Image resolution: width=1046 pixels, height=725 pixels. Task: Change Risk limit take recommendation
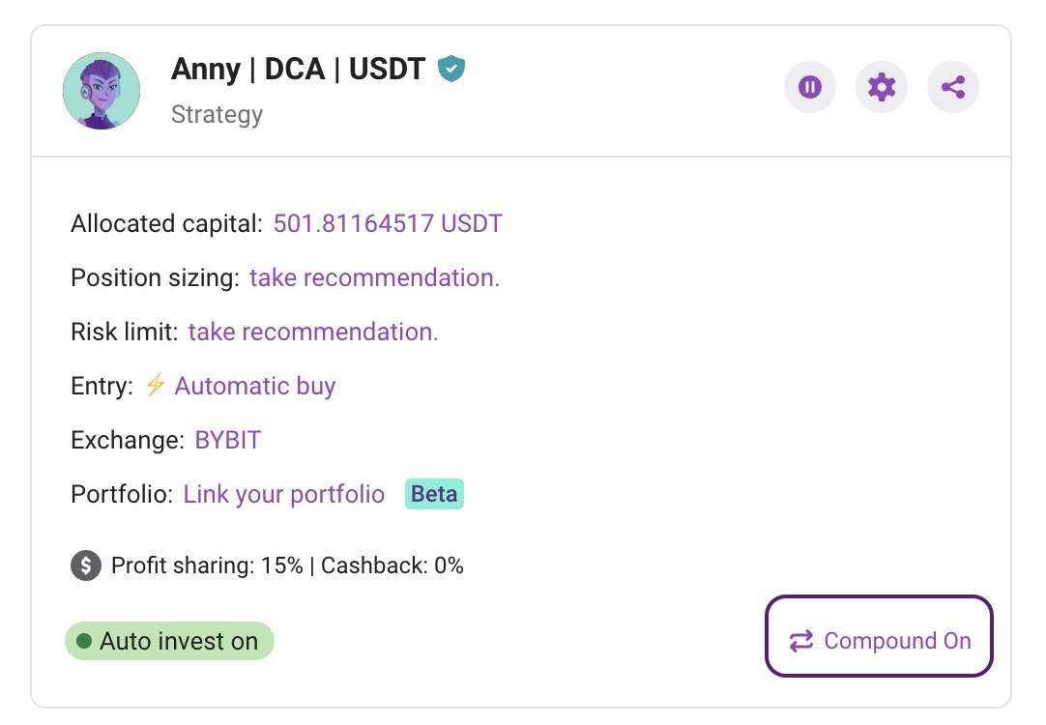[313, 332]
